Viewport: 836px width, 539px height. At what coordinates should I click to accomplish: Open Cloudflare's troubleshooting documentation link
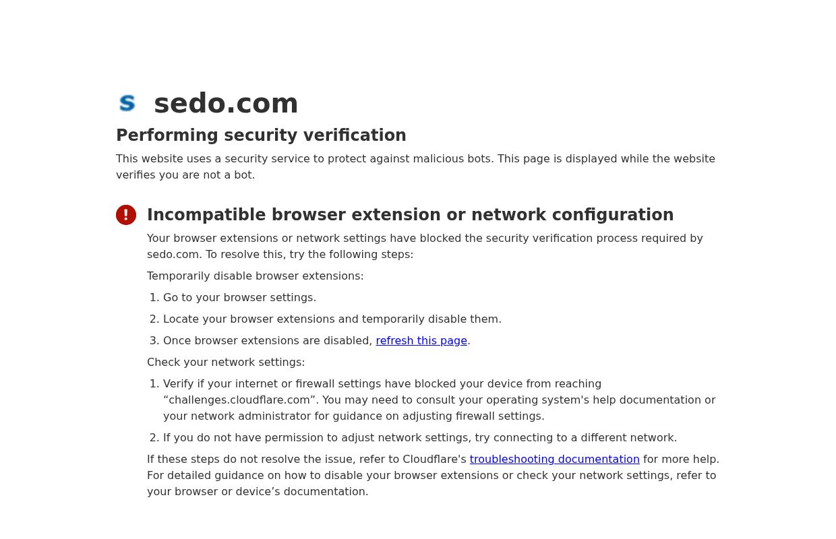[554, 459]
